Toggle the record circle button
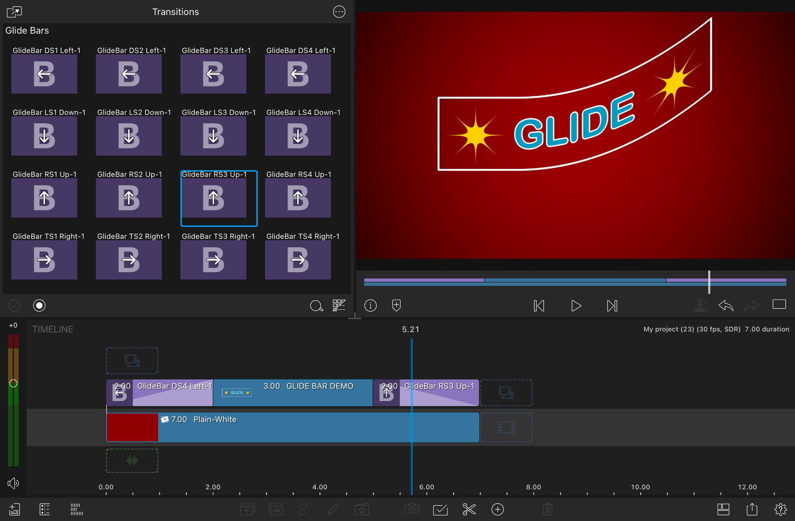Image resolution: width=795 pixels, height=521 pixels. [x=39, y=305]
